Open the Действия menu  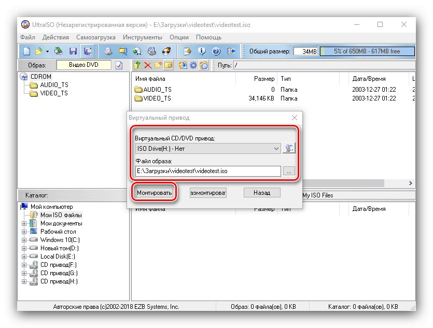55,37
